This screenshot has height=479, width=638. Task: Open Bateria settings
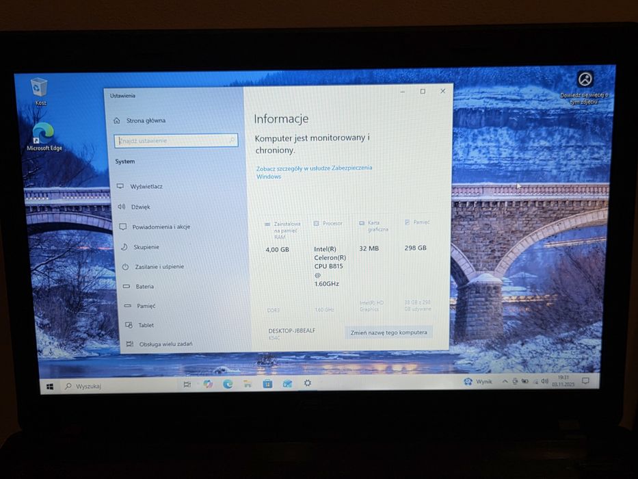138,286
